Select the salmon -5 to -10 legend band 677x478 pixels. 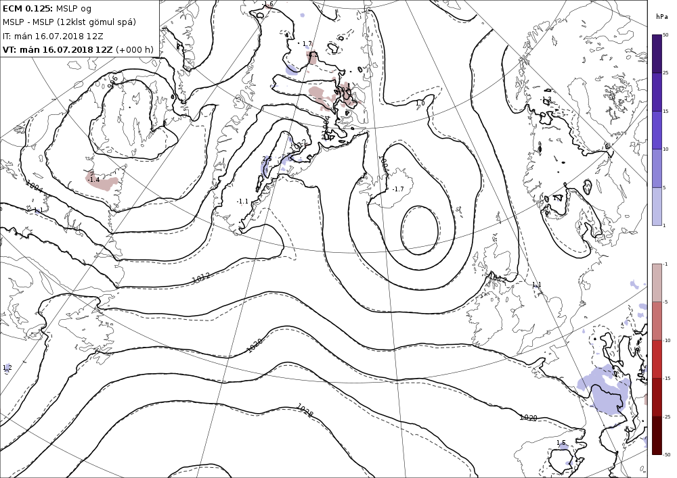click(x=657, y=320)
